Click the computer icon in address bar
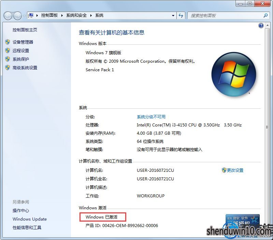Viewport: 273px width, 240px height. [31, 15]
